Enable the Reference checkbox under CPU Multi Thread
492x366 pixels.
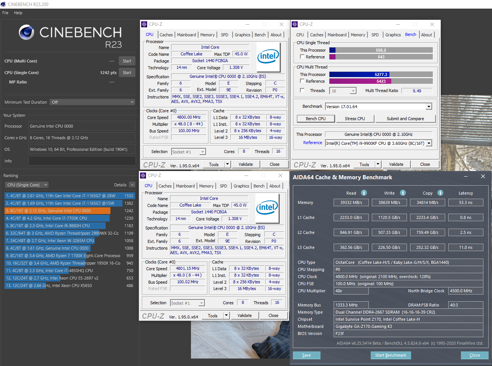coord(302,81)
